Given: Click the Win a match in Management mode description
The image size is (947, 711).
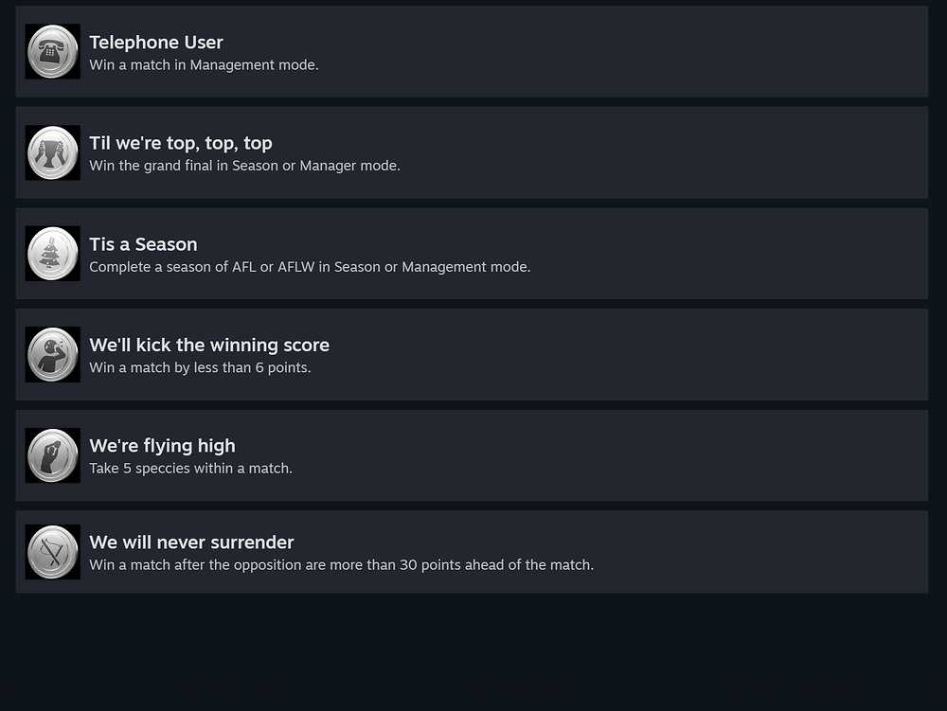Looking at the screenshot, I should 204,65.
